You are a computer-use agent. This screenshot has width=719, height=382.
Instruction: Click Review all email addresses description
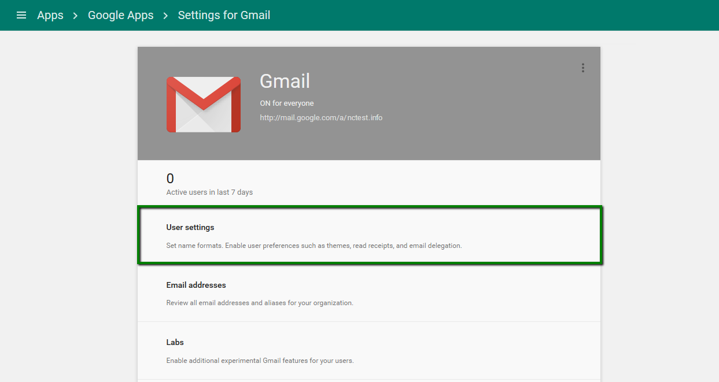(260, 303)
